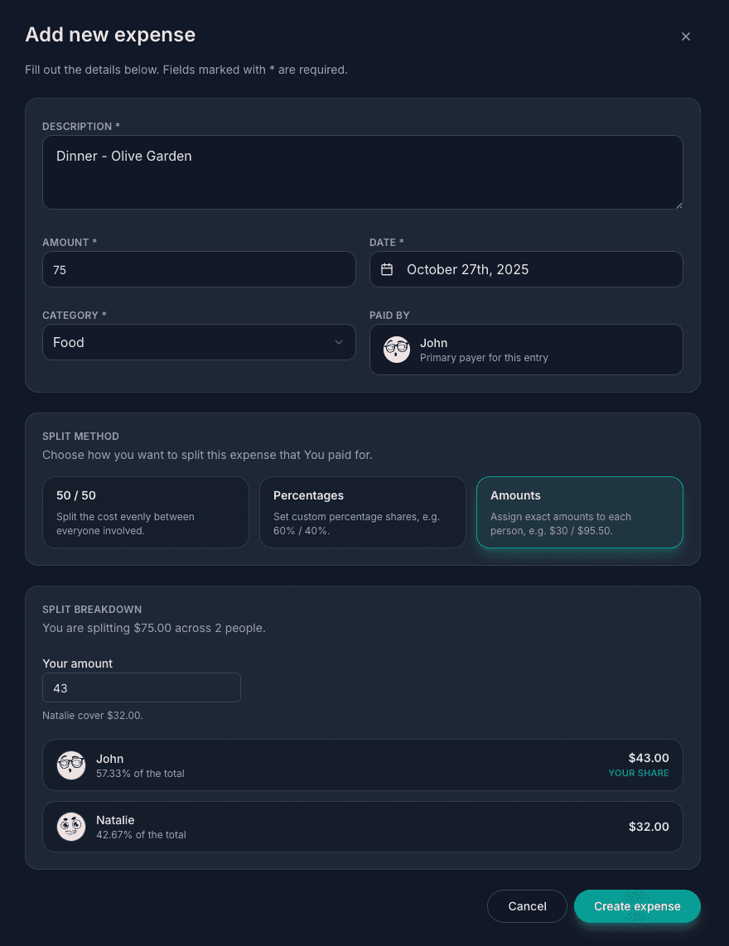Click the Create expense button
Viewport: 729px width, 946px height.
pos(637,906)
